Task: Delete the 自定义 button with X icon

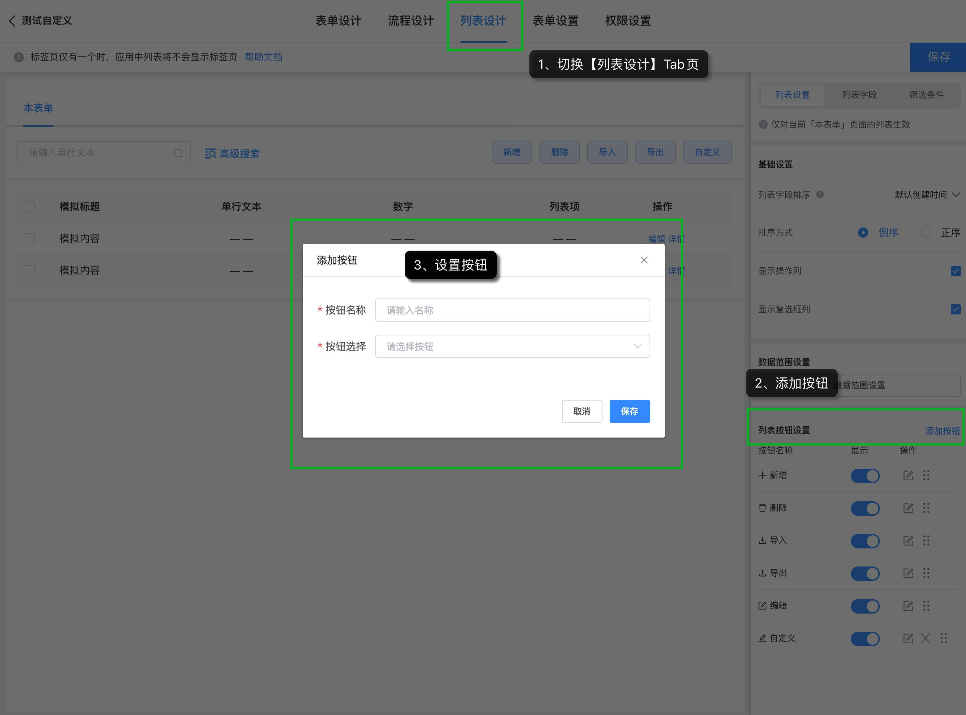Action: (925, 638)
